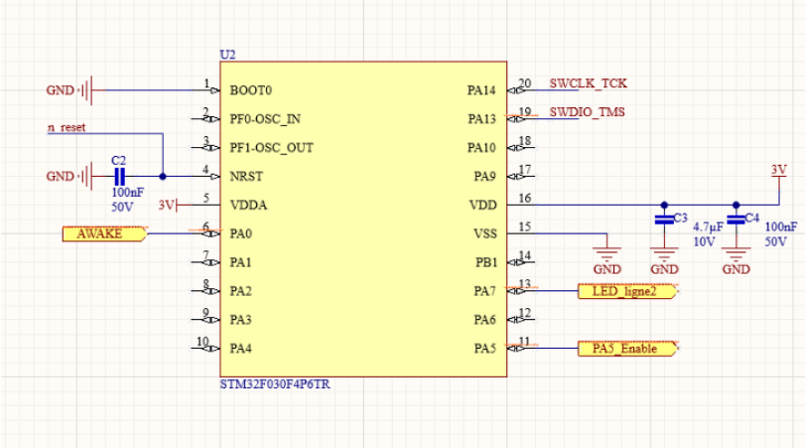Viewport: 805px width, 448px height.
Task: Click the C2 capacitor symbol
Action: [120, 176]
